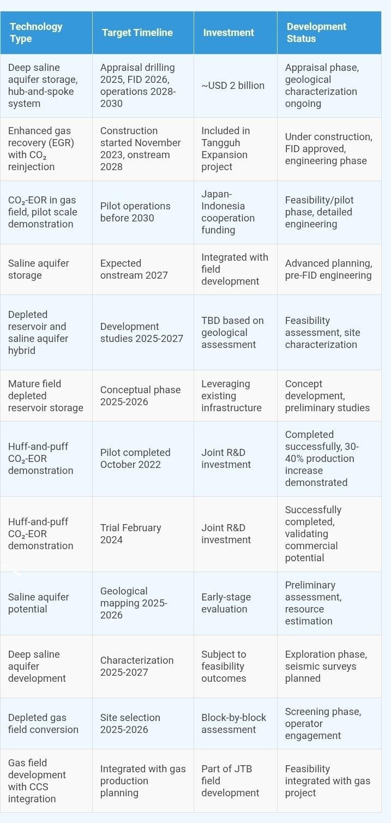
Task: Select the Advanced planning, pre-FID engineering cell
Action: click(328, 269)
